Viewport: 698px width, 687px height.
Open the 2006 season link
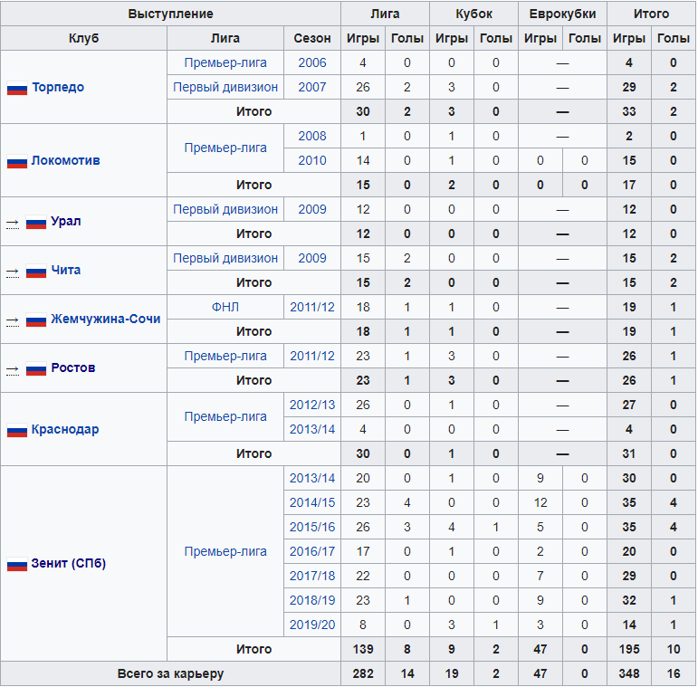[312, 62]
